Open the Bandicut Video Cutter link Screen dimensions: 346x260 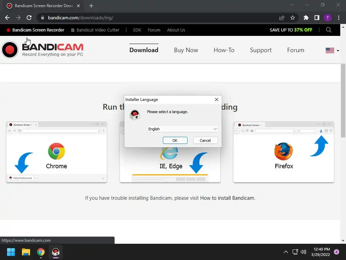click(95, 30)
